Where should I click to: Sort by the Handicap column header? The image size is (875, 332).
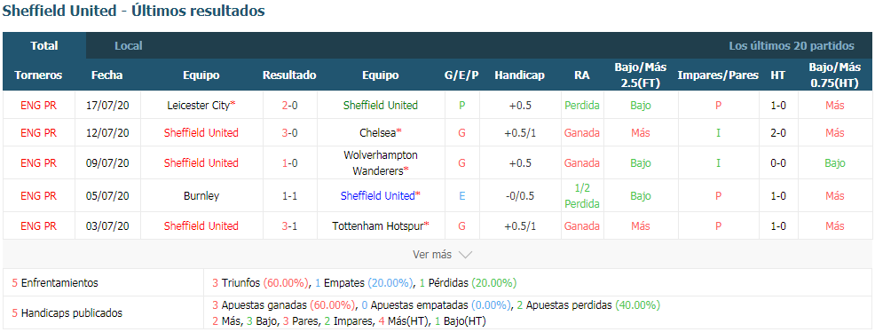coord(519,75)
